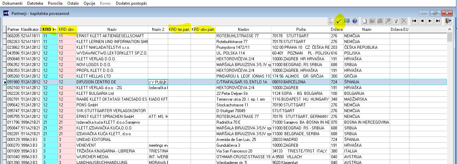The height and width of the screenshot is (164, 457).
Task: Create new record with blank page icon
Action: pos(365,21)
